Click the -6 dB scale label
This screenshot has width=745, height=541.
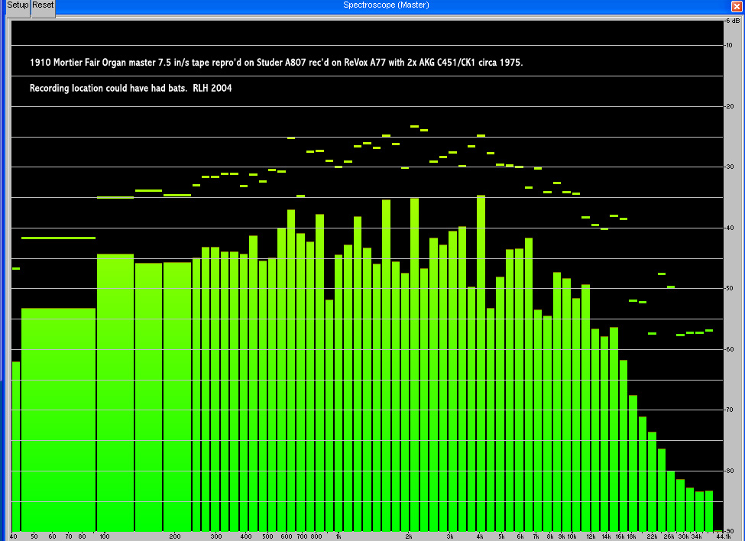click(732, 21)
